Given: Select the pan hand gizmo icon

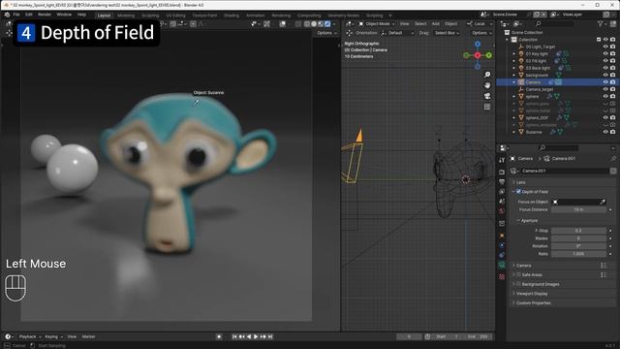Looking at the screenshot, I should 487,85.
